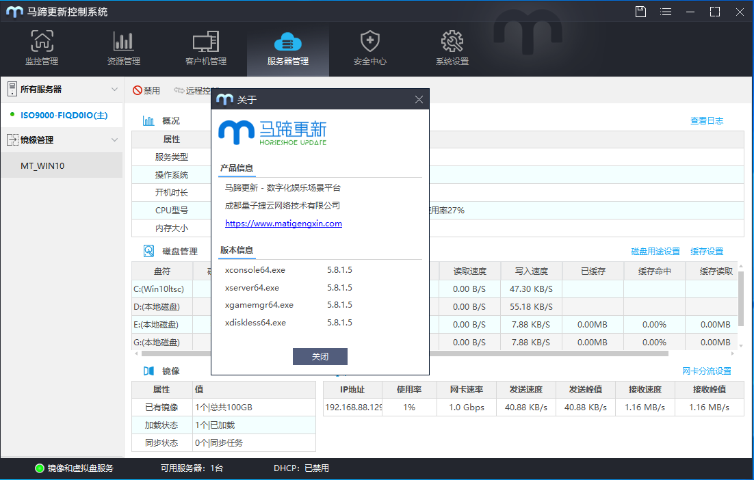This screenshot has width=754, height=480.
Task: Click the 概况 overview chart icon
Action: [x=148, y=120]
